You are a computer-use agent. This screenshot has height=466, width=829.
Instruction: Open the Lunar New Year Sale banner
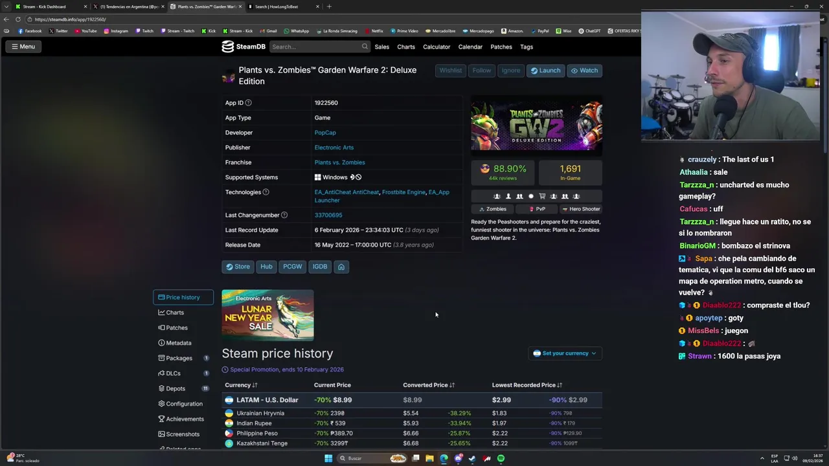[x=267, y=315]
